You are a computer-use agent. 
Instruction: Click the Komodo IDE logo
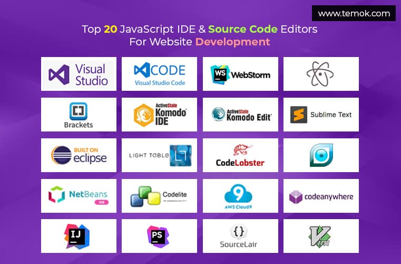tap(159, 115)
